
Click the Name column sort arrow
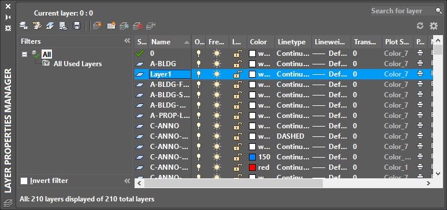coord(187,43)
